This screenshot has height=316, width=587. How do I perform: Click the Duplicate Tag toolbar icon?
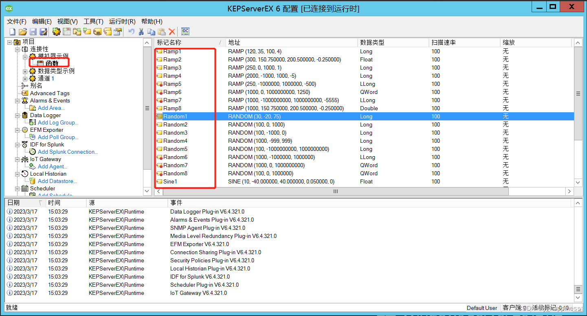108,32
